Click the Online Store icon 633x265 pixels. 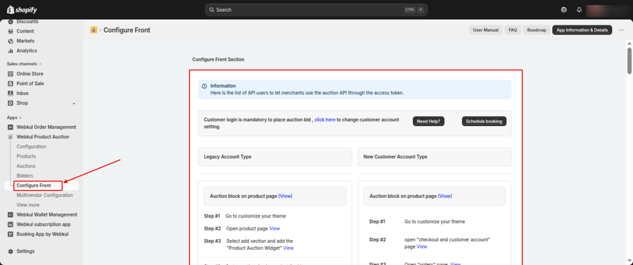[x=11, y=74]
